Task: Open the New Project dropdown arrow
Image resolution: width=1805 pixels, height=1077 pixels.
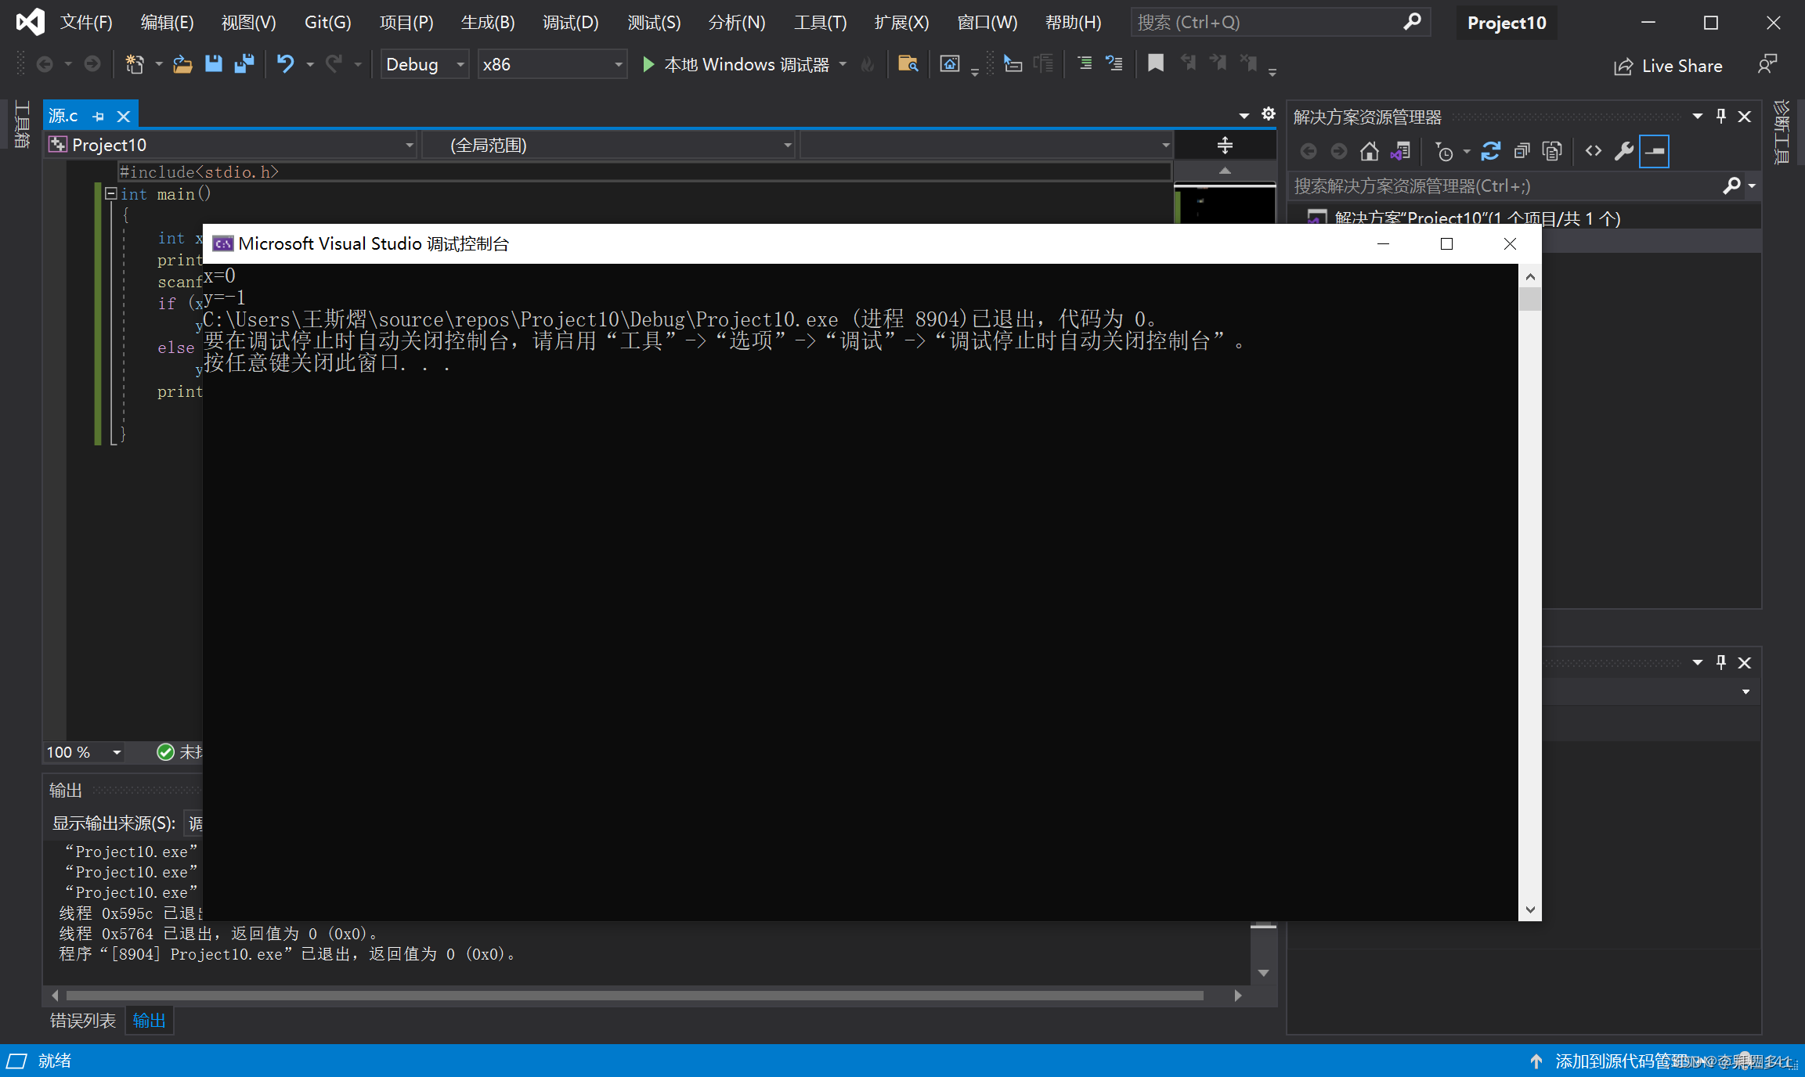Action: pyautogui.click(x=159, y=64)
